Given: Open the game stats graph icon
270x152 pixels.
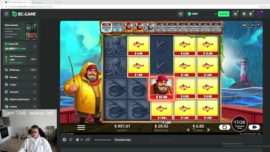Looking at the screenshot, I should [x=88, y=140].
